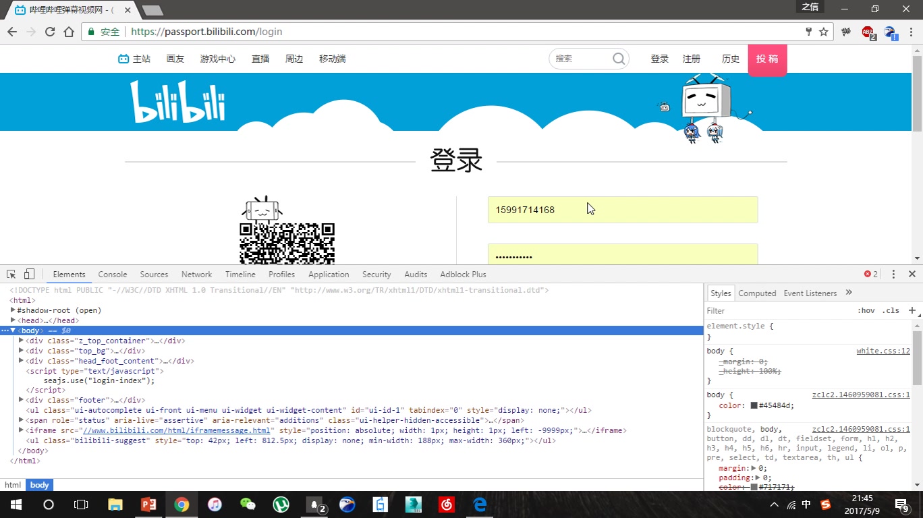Screen dimensions: 923x518
Task: Select the body breadcrumb at DevTools bottom
Action: click(x=39, y=485)
